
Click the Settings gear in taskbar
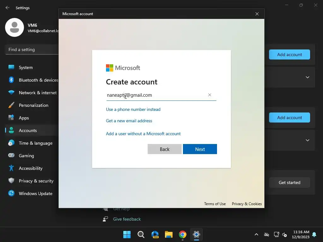tap(197, 234)
